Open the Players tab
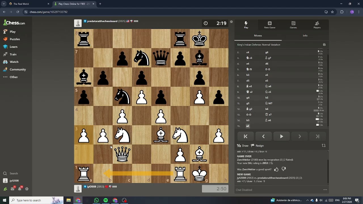The height and width of the screenshot is (204, 363). (317, 25)
